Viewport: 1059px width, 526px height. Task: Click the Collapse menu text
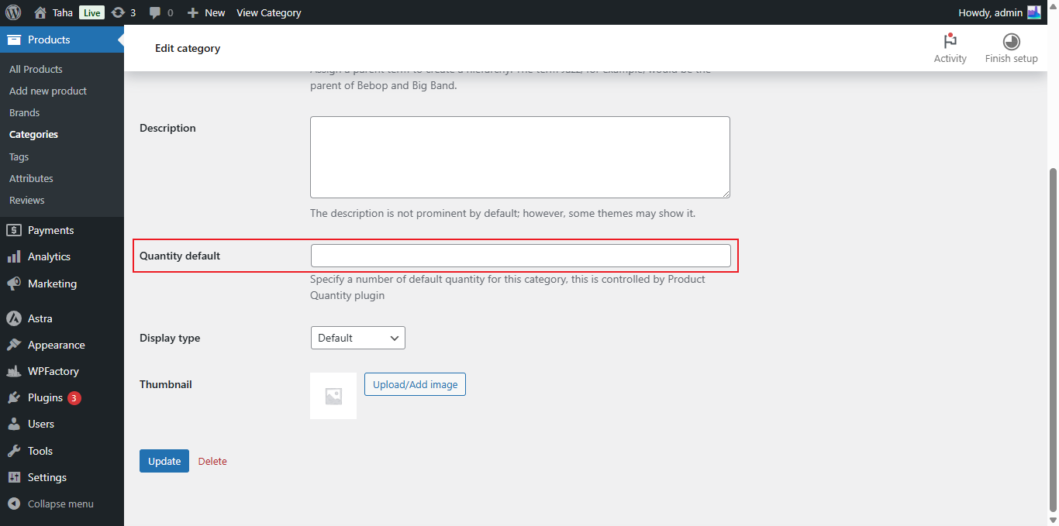[x=60, y=504]
